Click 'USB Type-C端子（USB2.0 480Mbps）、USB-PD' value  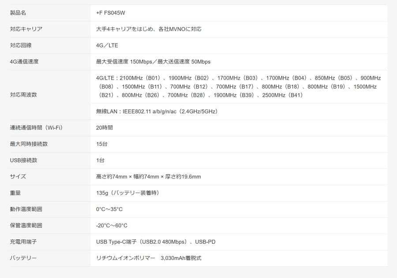[x=156, y=241]
